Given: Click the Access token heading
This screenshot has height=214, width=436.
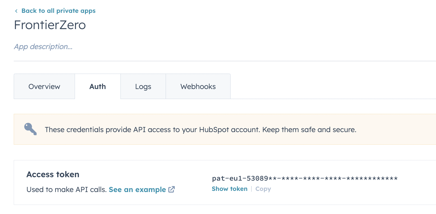Looking at the screenshot, I should (53, 174).
